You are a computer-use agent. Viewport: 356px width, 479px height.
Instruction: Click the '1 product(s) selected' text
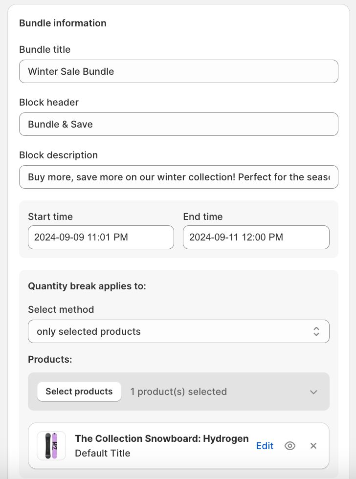click(178, 392)
